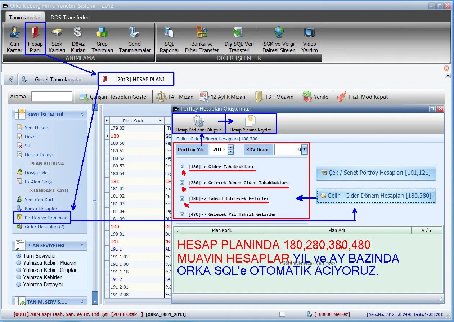Open F3 - Muavin toolbar item

tap(274, 97)
